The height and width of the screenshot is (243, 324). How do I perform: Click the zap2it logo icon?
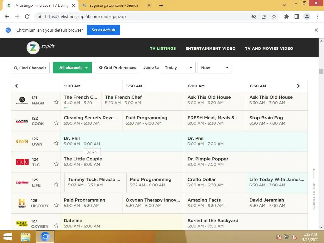point(33,48)
